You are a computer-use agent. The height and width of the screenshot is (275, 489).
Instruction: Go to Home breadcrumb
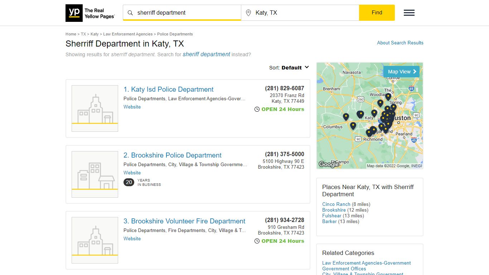71,34
